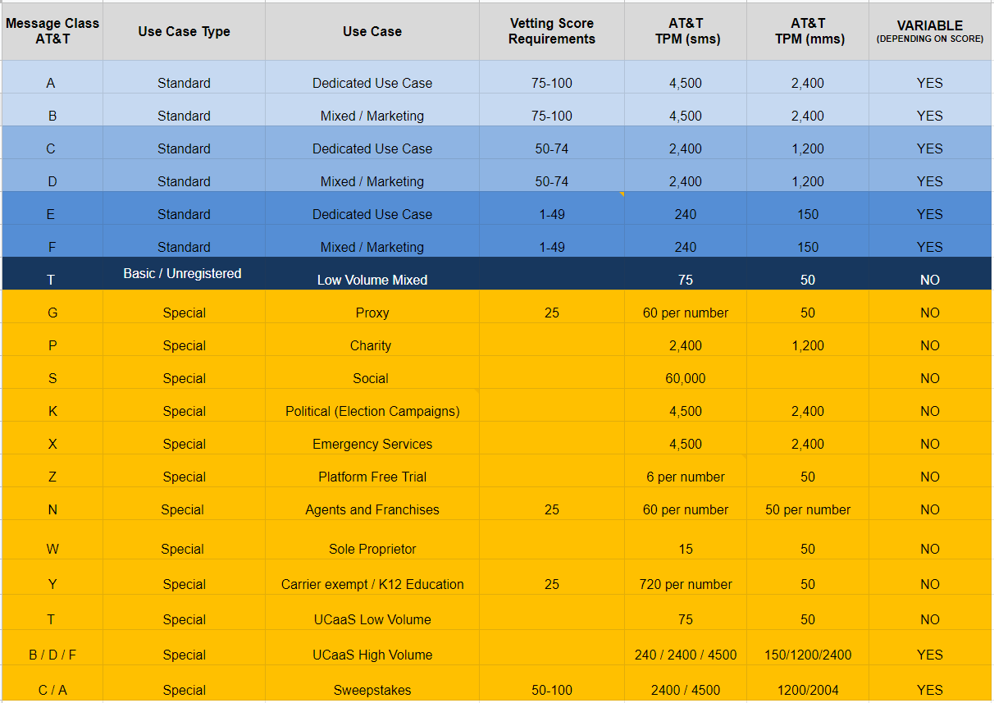
Task: Click the 'Basic / Unregistered' cell
Action: [x=183, y=273]
